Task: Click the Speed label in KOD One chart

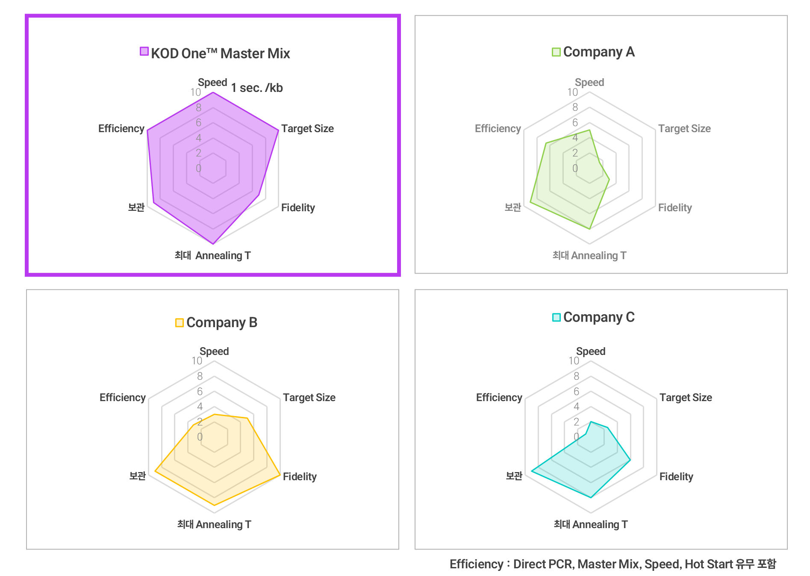Action: (x=212, y=82)
